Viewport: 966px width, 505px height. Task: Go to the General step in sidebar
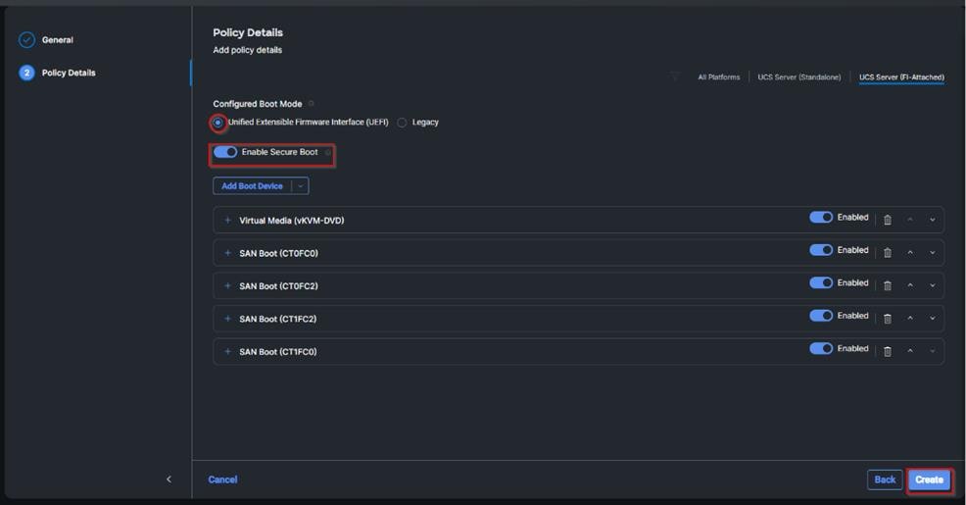coord(57,40)
